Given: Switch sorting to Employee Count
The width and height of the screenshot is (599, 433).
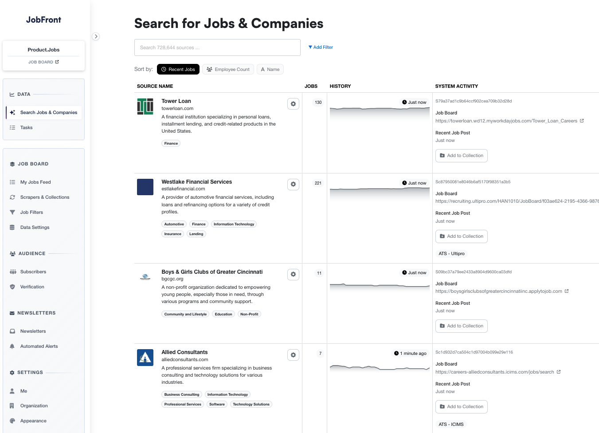Looking at the screenshot, I should [x=228, y=69].
